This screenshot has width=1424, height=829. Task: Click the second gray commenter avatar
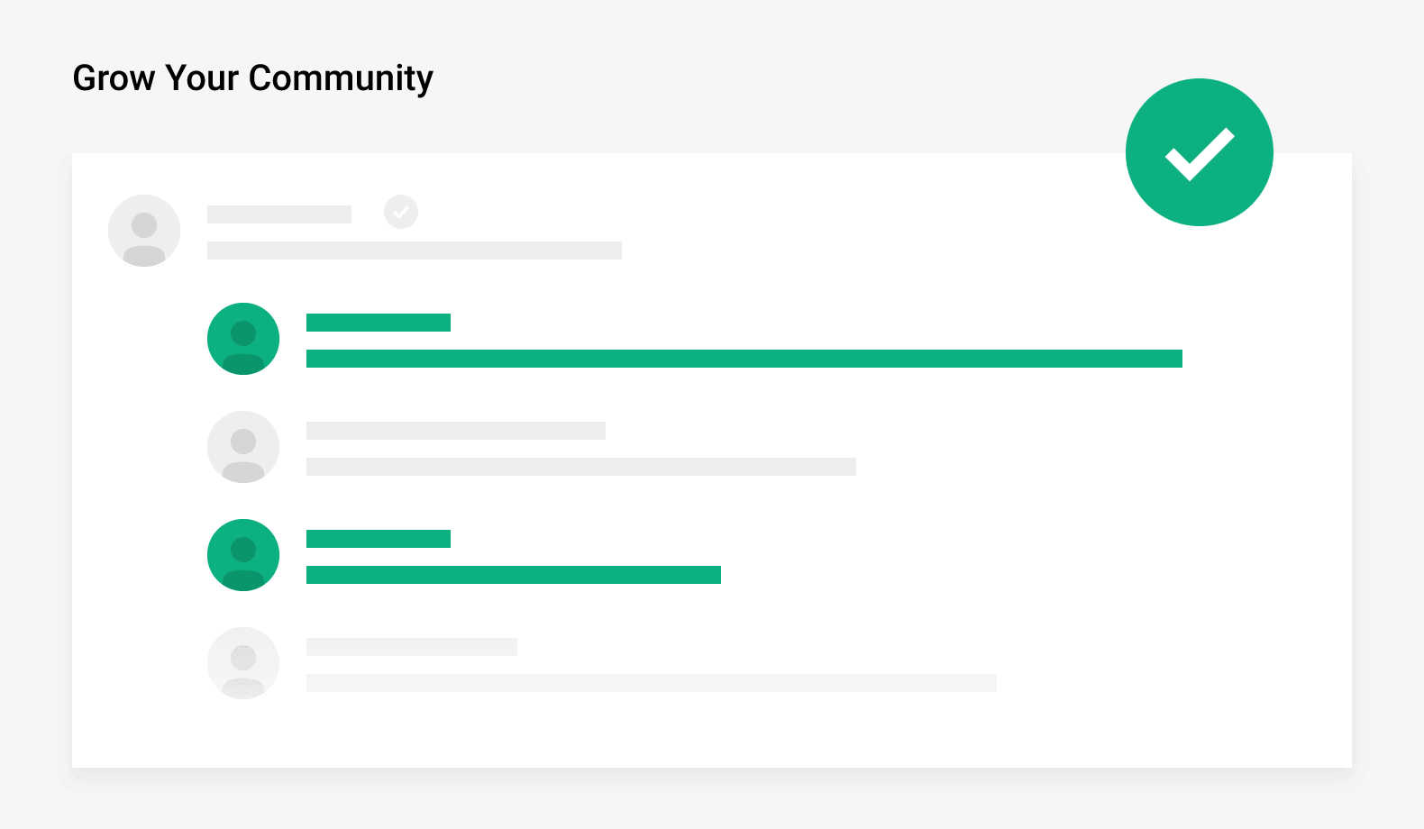tap(243, 447)
